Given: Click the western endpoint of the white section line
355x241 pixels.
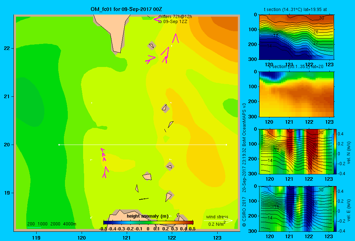Looking at the screenshot, I should click(x=59, y=145).
